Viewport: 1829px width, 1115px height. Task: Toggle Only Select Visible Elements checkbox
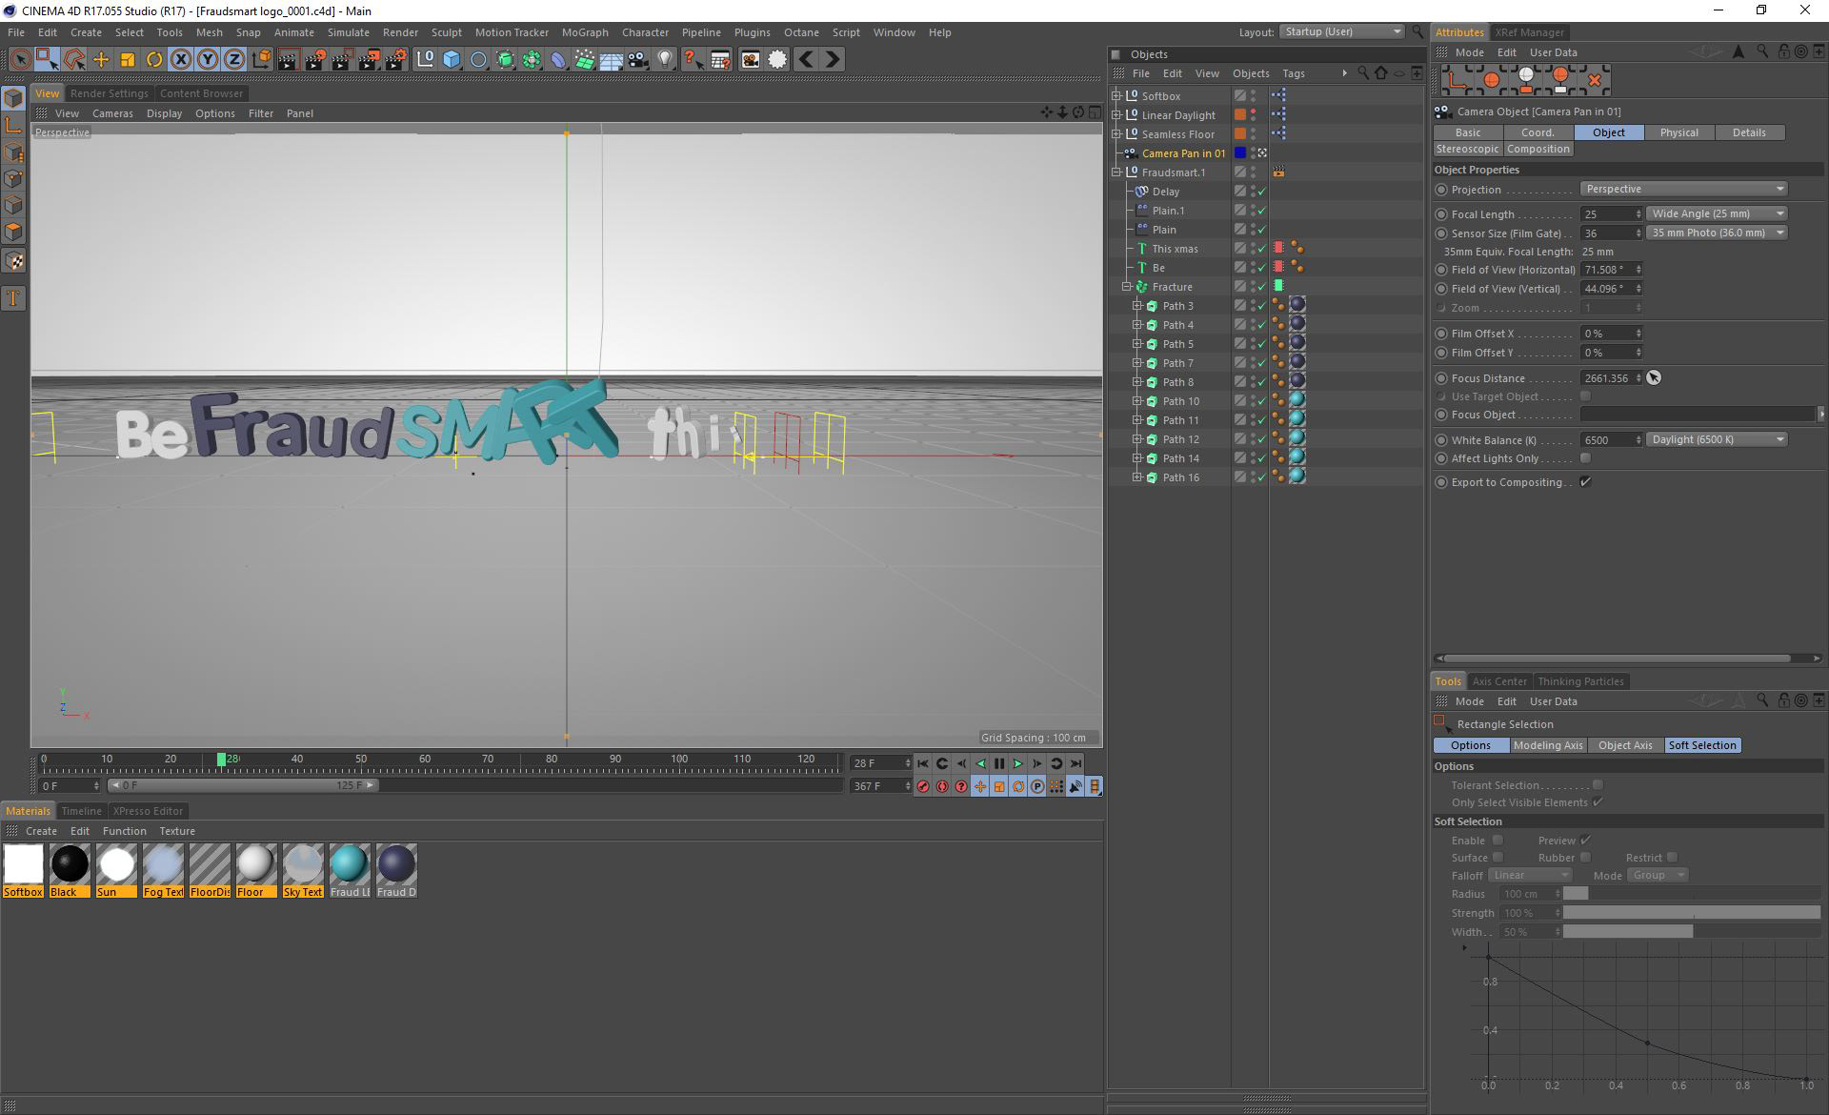[1598, 802]
